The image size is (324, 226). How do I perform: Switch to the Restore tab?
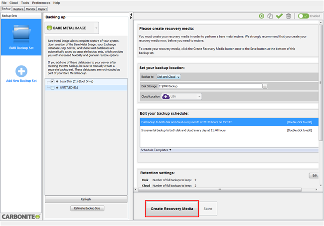[18, 9]
